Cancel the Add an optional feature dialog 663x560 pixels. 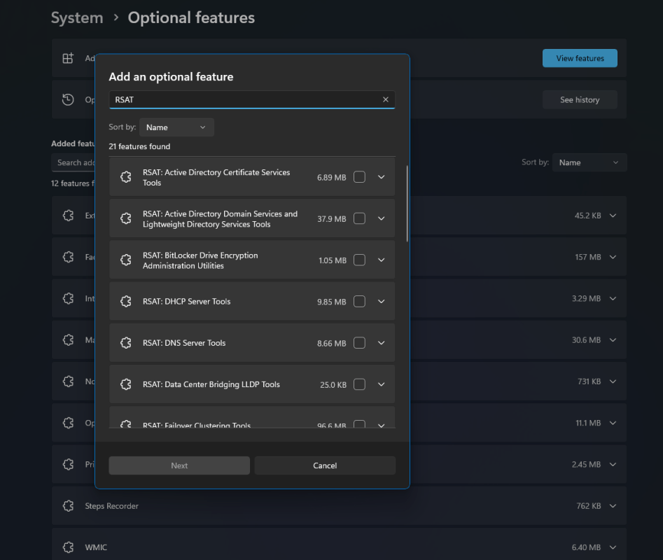point(325,465)
